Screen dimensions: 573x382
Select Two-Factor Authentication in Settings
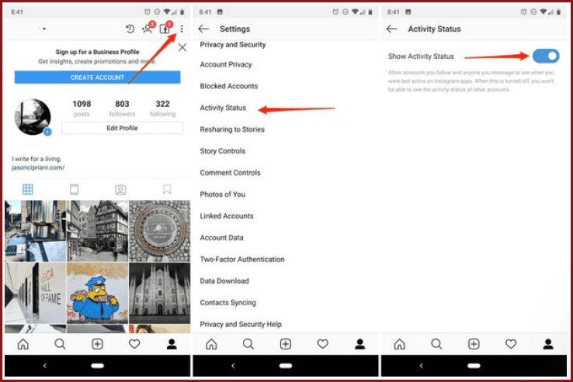[x=241, y=260]
